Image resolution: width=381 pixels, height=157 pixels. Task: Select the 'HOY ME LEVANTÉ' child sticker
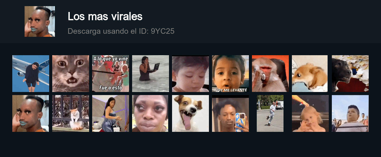(230, 74)
